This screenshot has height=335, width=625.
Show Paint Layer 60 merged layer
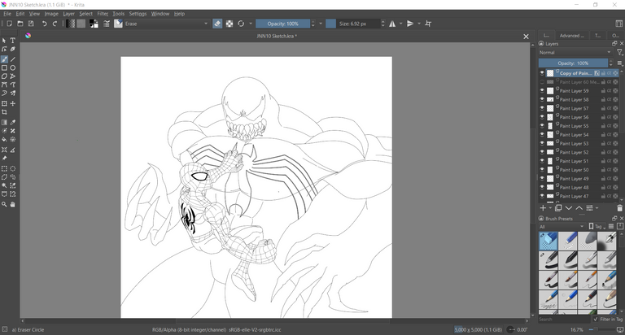pos(542,82)
